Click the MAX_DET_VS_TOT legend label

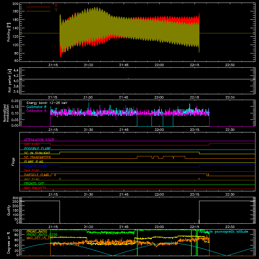[40, 238]
